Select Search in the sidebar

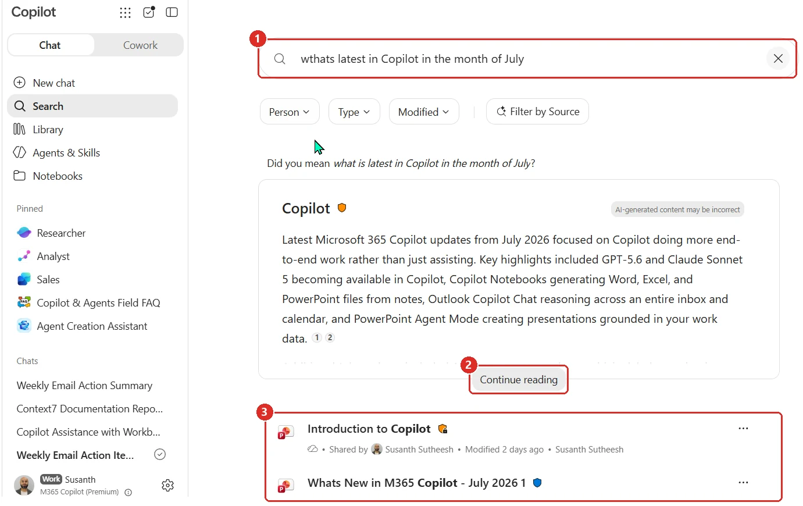pyautogui.click(x=92, y=106)
